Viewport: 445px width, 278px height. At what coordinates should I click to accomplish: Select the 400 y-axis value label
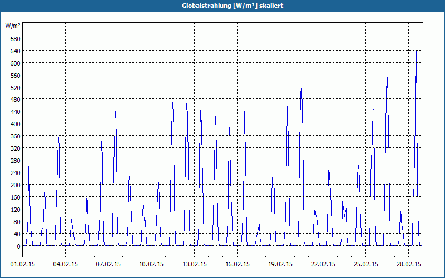(x=16, y=124)
